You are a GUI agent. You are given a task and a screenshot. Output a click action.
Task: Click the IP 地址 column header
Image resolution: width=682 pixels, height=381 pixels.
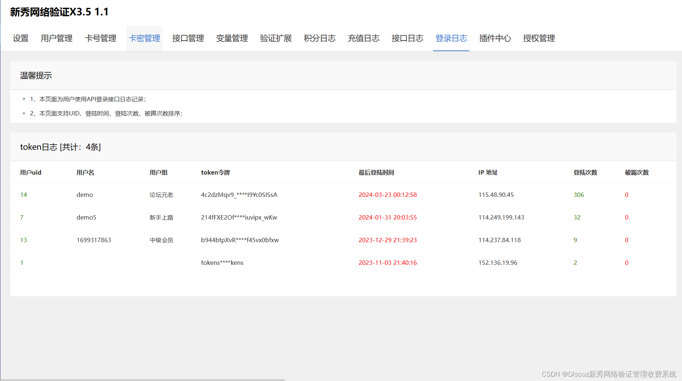[488, 172]
